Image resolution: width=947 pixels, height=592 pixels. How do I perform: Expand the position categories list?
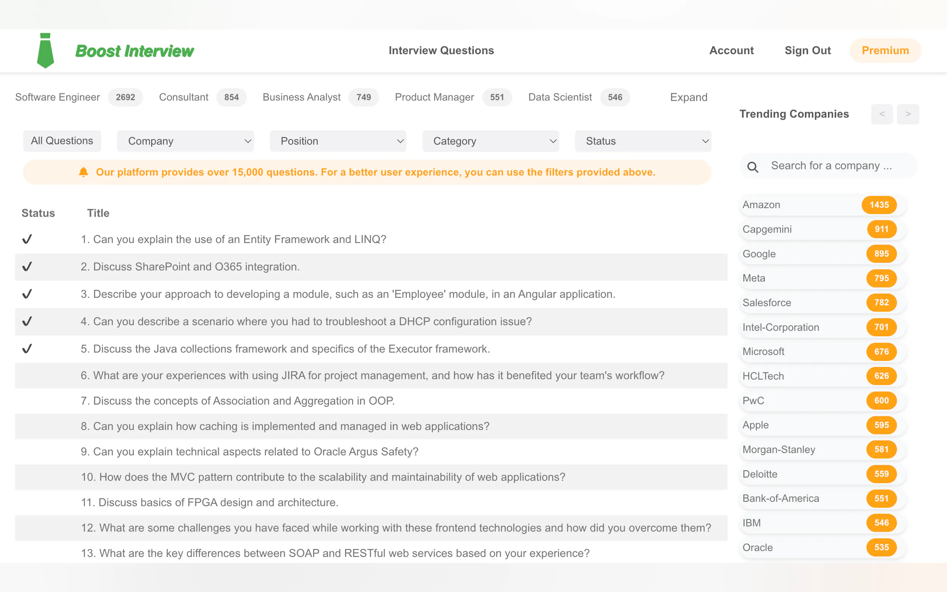pos(688,97)
